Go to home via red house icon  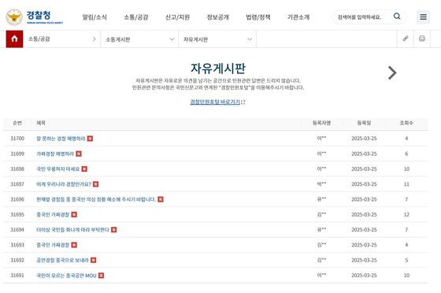(x=14, y=39)
